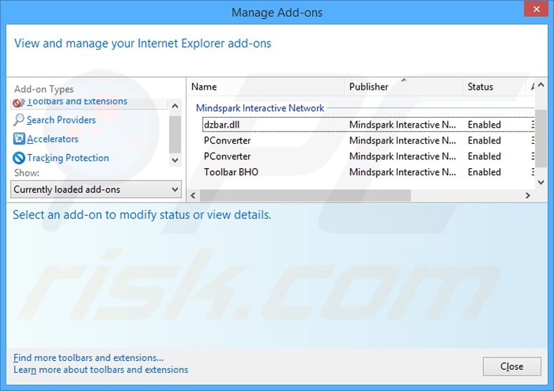Click the horizontal scrollbar left arrow
This screenshot has height=391, width=554.
[x=193, y=195]
